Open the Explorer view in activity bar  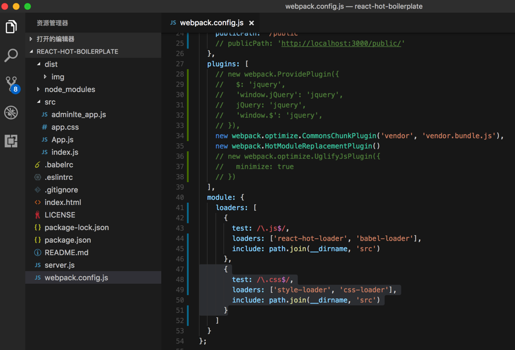(11, 27)
